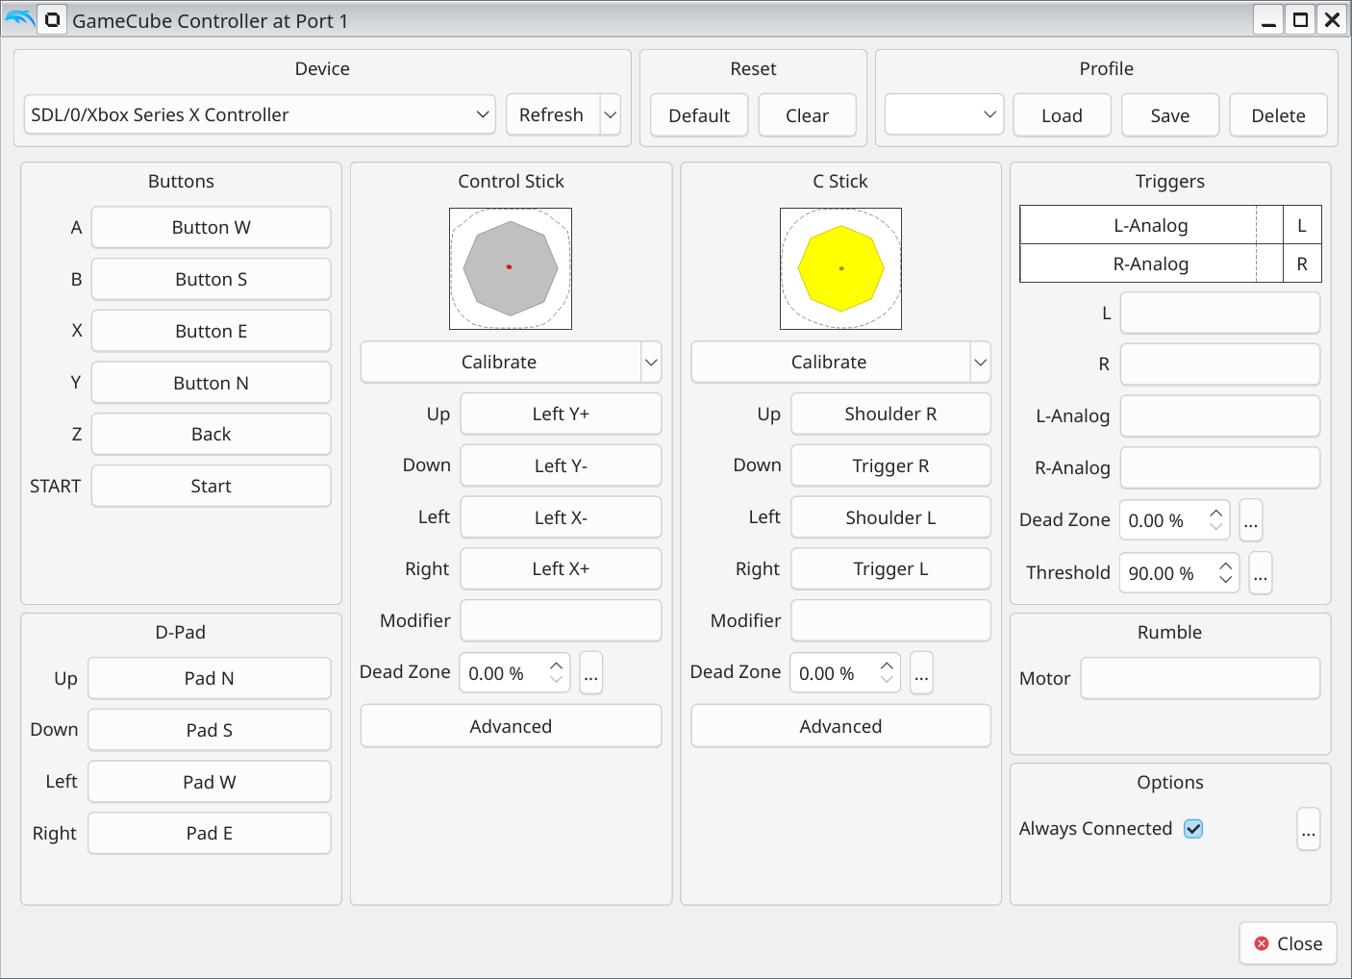Viewport: 1352px width, 979px height.
Task: Remap C Stick Right set to Trigger L
Action: (x=890, y=568)
